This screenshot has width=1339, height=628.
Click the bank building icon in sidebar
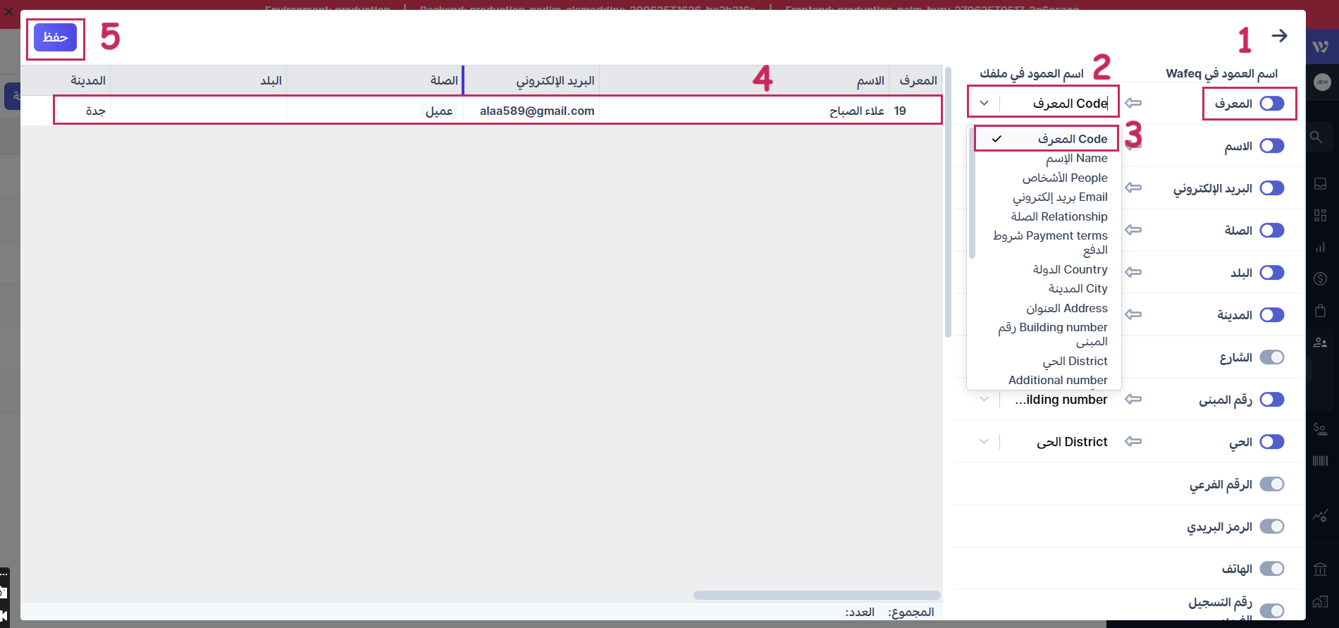point(1320,569)
